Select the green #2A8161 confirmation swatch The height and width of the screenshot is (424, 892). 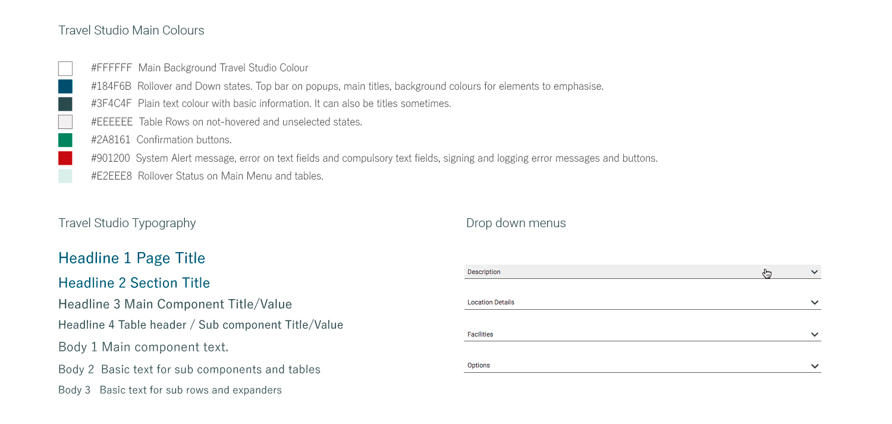pos(65,140)
